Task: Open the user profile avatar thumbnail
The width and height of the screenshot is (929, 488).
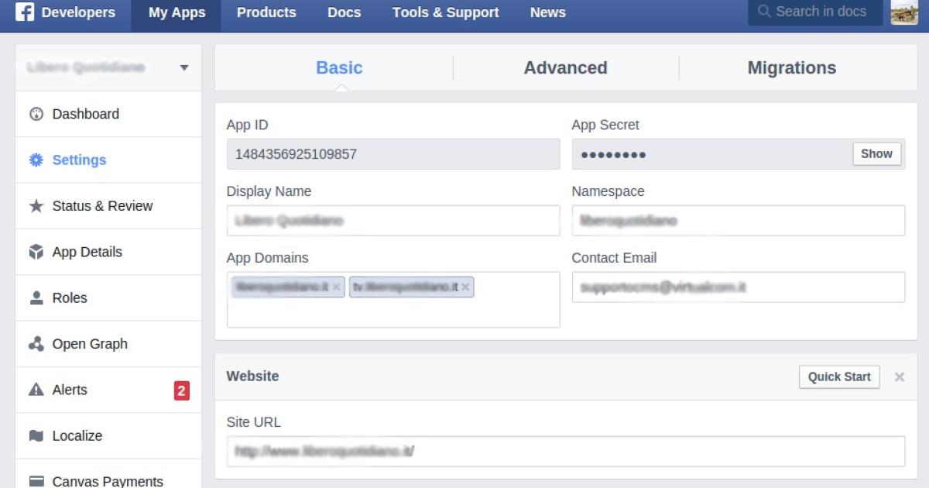Action: tap(903, 12)
